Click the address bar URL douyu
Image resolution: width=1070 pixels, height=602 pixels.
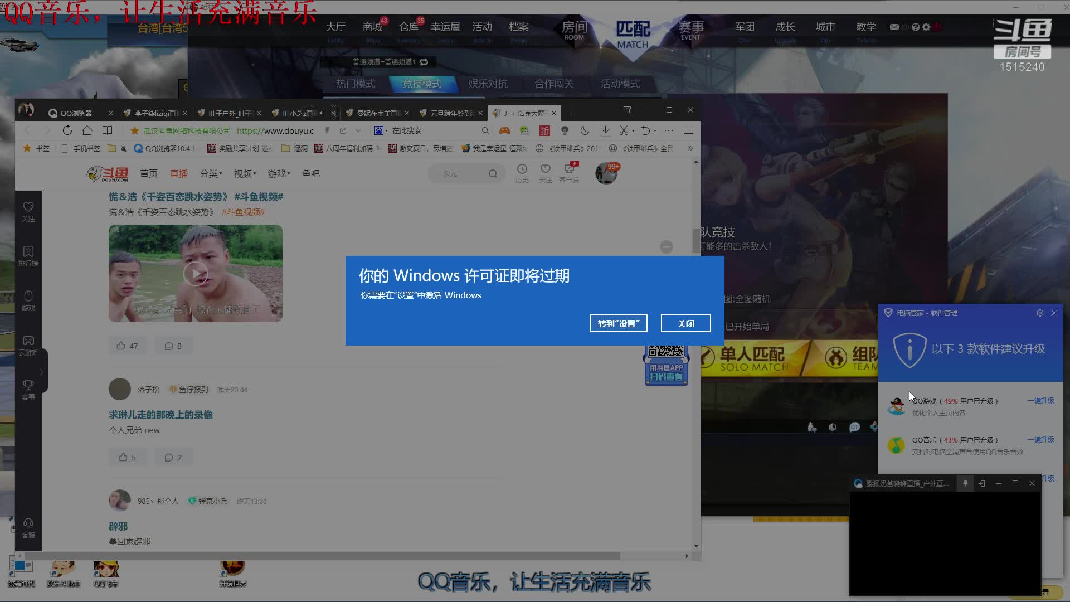point(275,130)
